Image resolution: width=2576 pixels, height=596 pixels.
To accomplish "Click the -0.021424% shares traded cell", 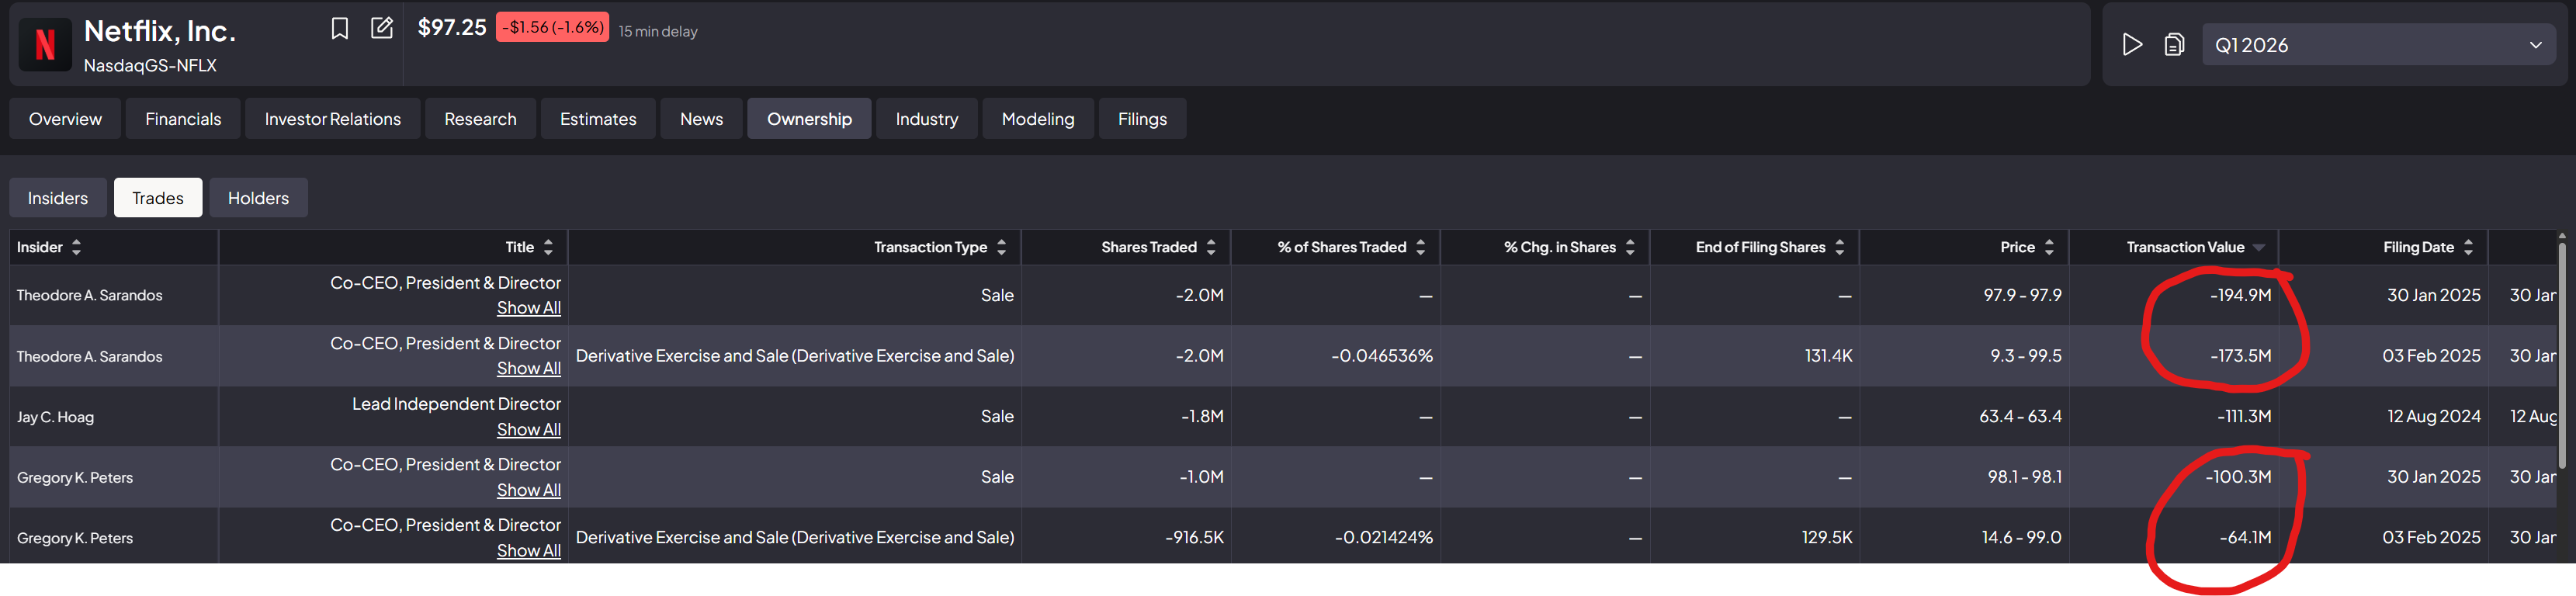I will (x=1384, y=537).
